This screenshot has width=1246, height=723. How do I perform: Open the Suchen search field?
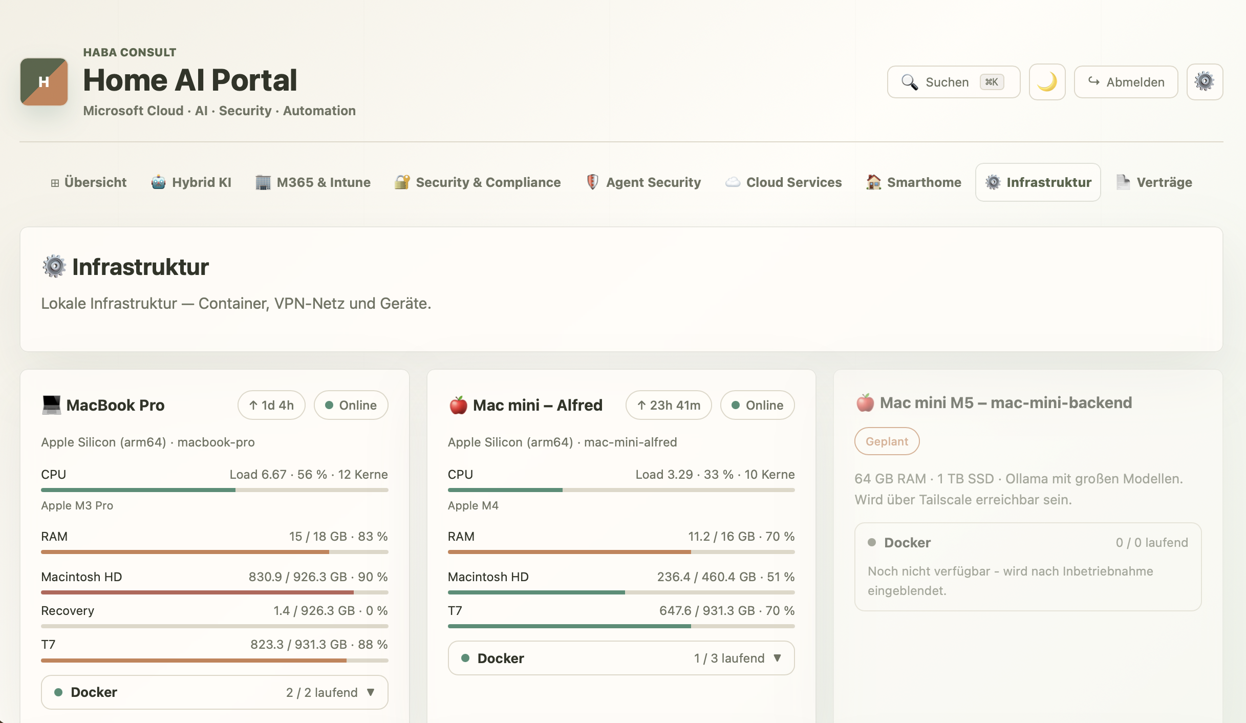pos(954,82)
